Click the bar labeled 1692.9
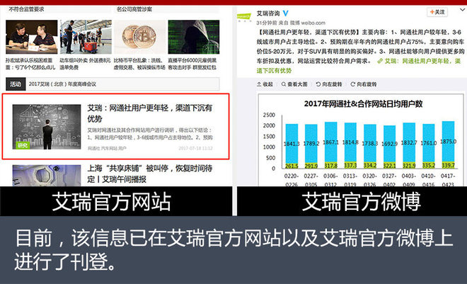The image size is (467, 284). click(x=390, y=144)
